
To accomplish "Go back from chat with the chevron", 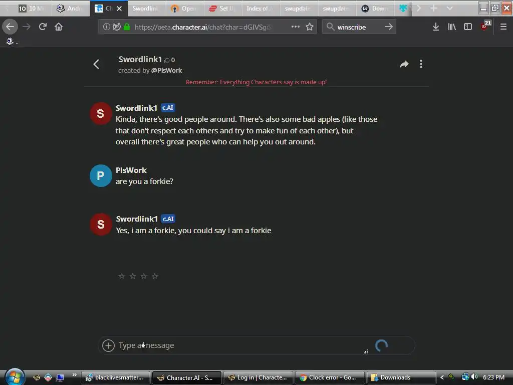I will click(96, 64).
